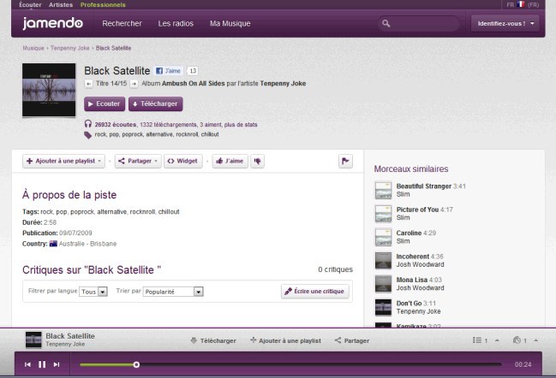This screenshot has width=556, height=378.
Task: Click the thumbs-down dislike icon
Action: (257, 161)
